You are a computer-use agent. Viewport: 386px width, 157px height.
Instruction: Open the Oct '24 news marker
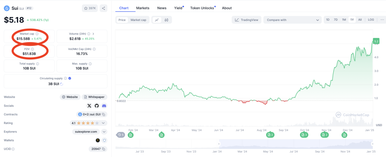click(x=304, y=135)
